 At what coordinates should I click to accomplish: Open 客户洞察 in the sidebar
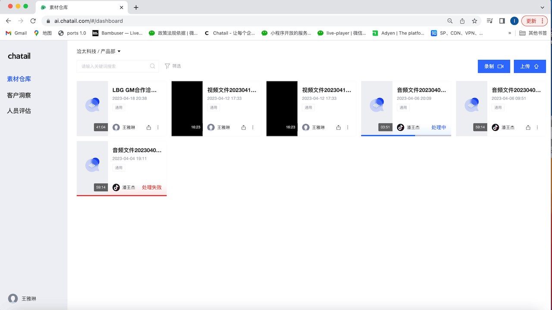[19, 95]
